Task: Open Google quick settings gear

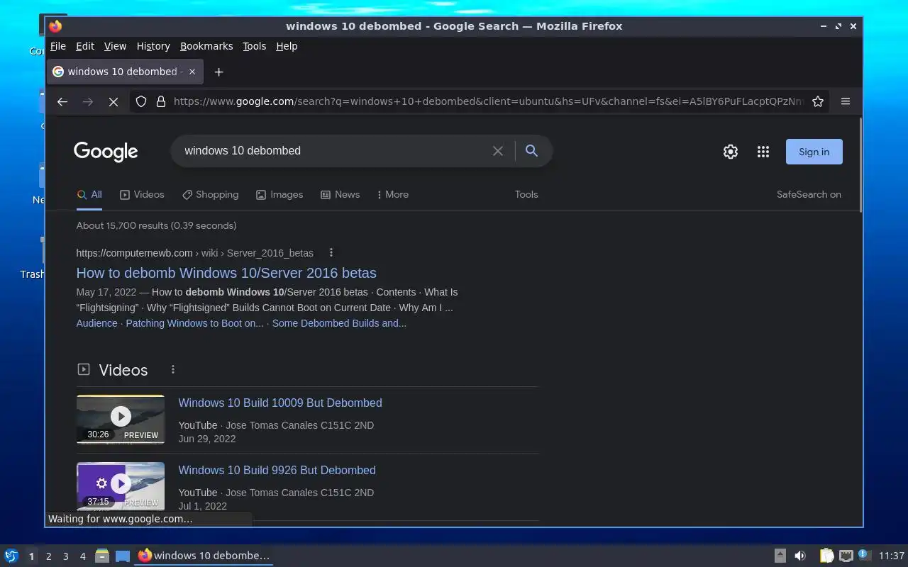Action: point(731,152)
